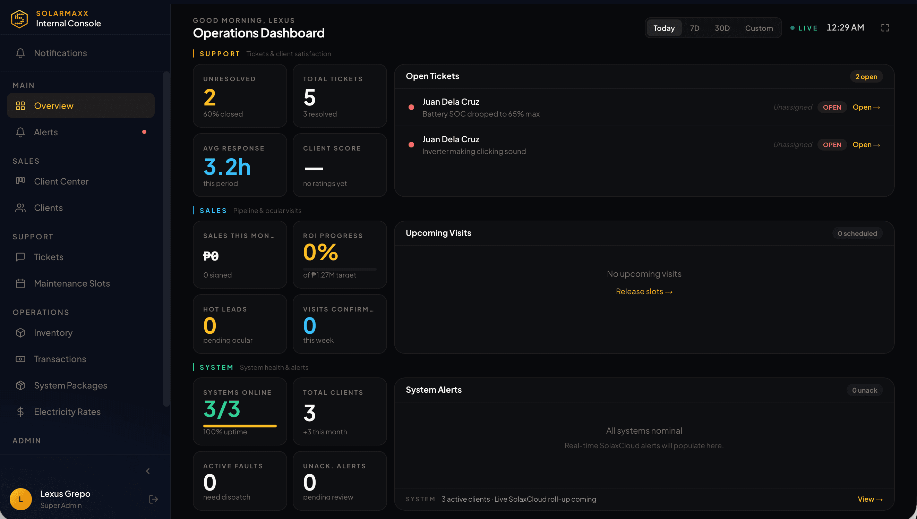Click the Overview grid icon
Image resolution: width=917 pixels, height=519 pixels.
tap(20, 106)
